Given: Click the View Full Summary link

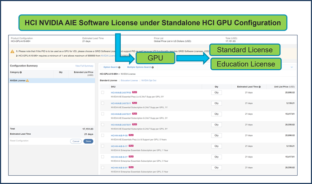Looking at the screenshot, I should tap(84, 66).
